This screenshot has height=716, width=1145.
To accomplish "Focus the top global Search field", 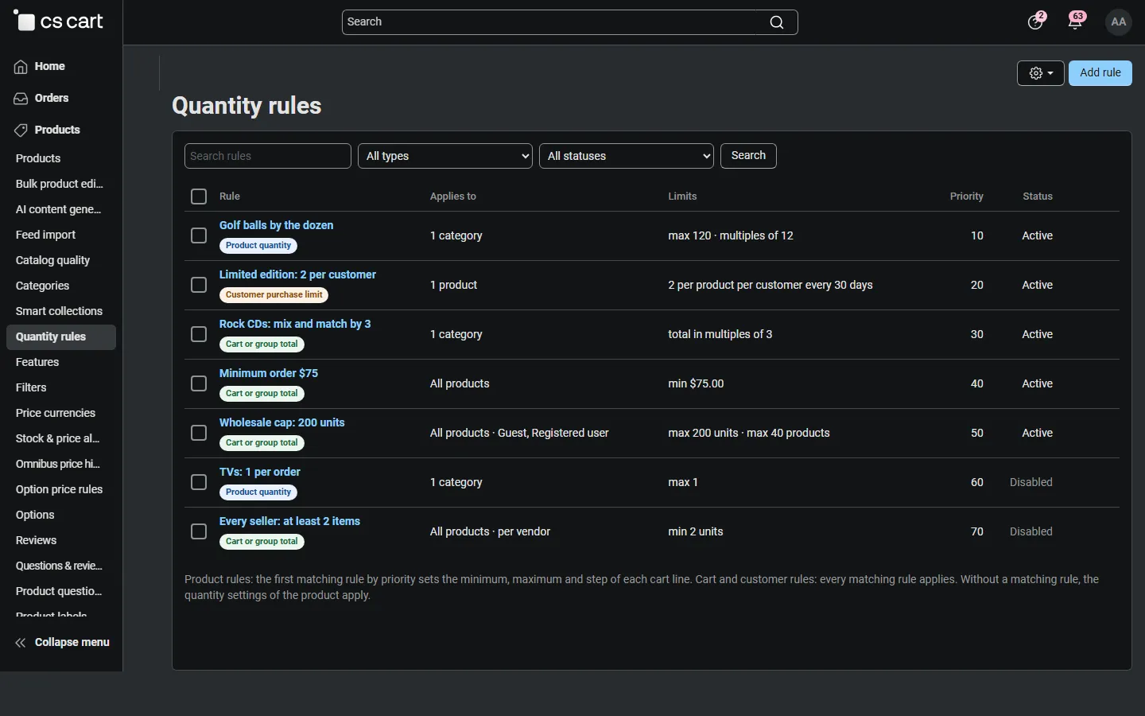I will (x=570, y=22).
